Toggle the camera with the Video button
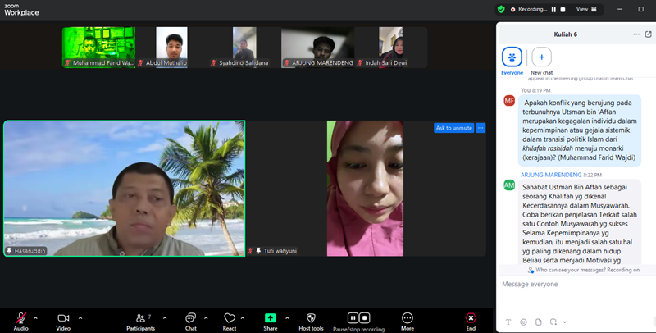This screenshot has width=656, height=333. click(63, 322)
